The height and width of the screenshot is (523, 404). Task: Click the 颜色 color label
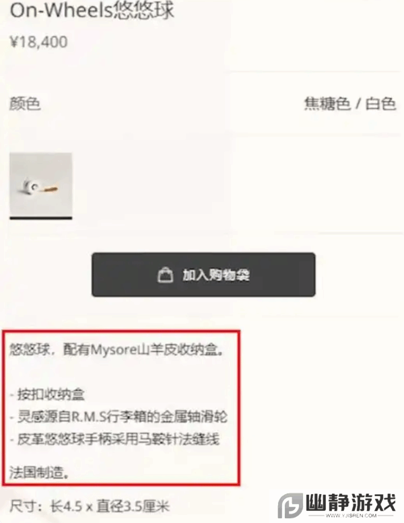pos(25,104)
